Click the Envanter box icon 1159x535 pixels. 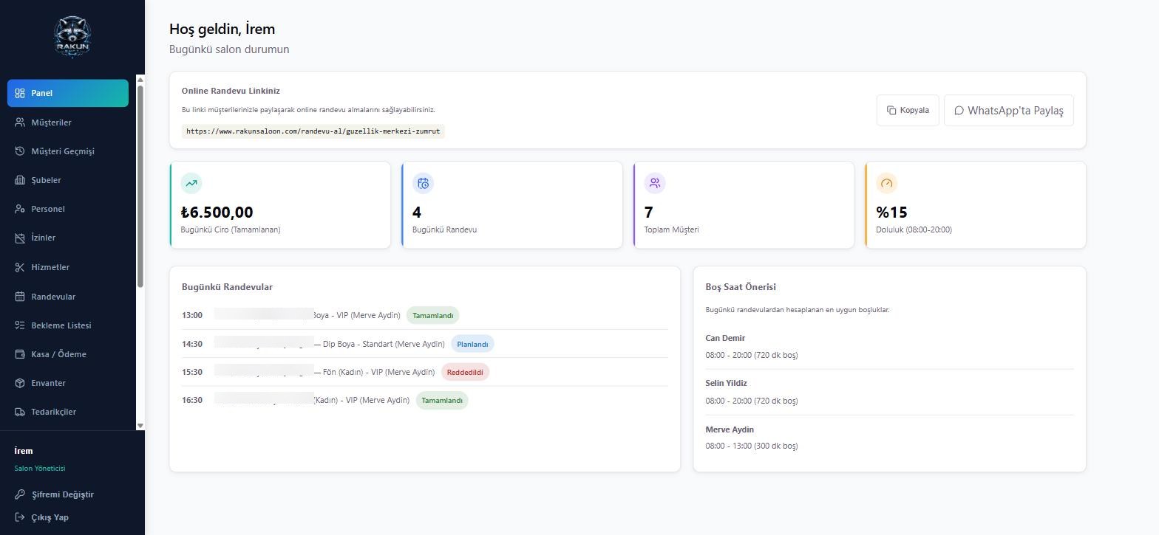[20, 383]
